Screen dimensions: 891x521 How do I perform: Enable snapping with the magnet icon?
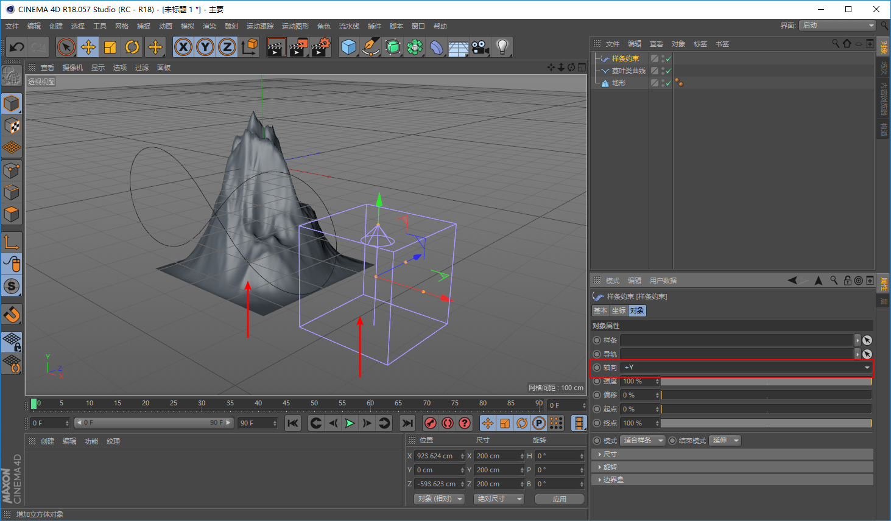pyautogui.click(x=12, y=314)
